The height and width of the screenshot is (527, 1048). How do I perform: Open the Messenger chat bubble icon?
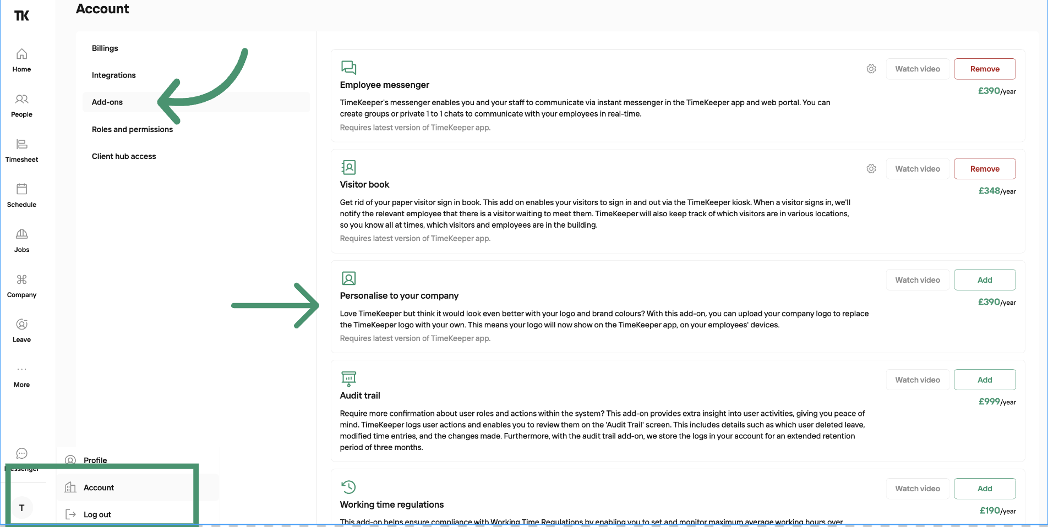tap(21, 453)
